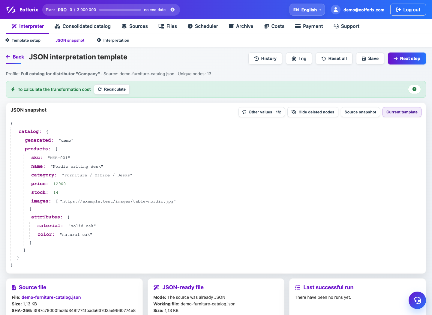Click the plan info circle icon

pyautogui.click(x=172, y=10)
